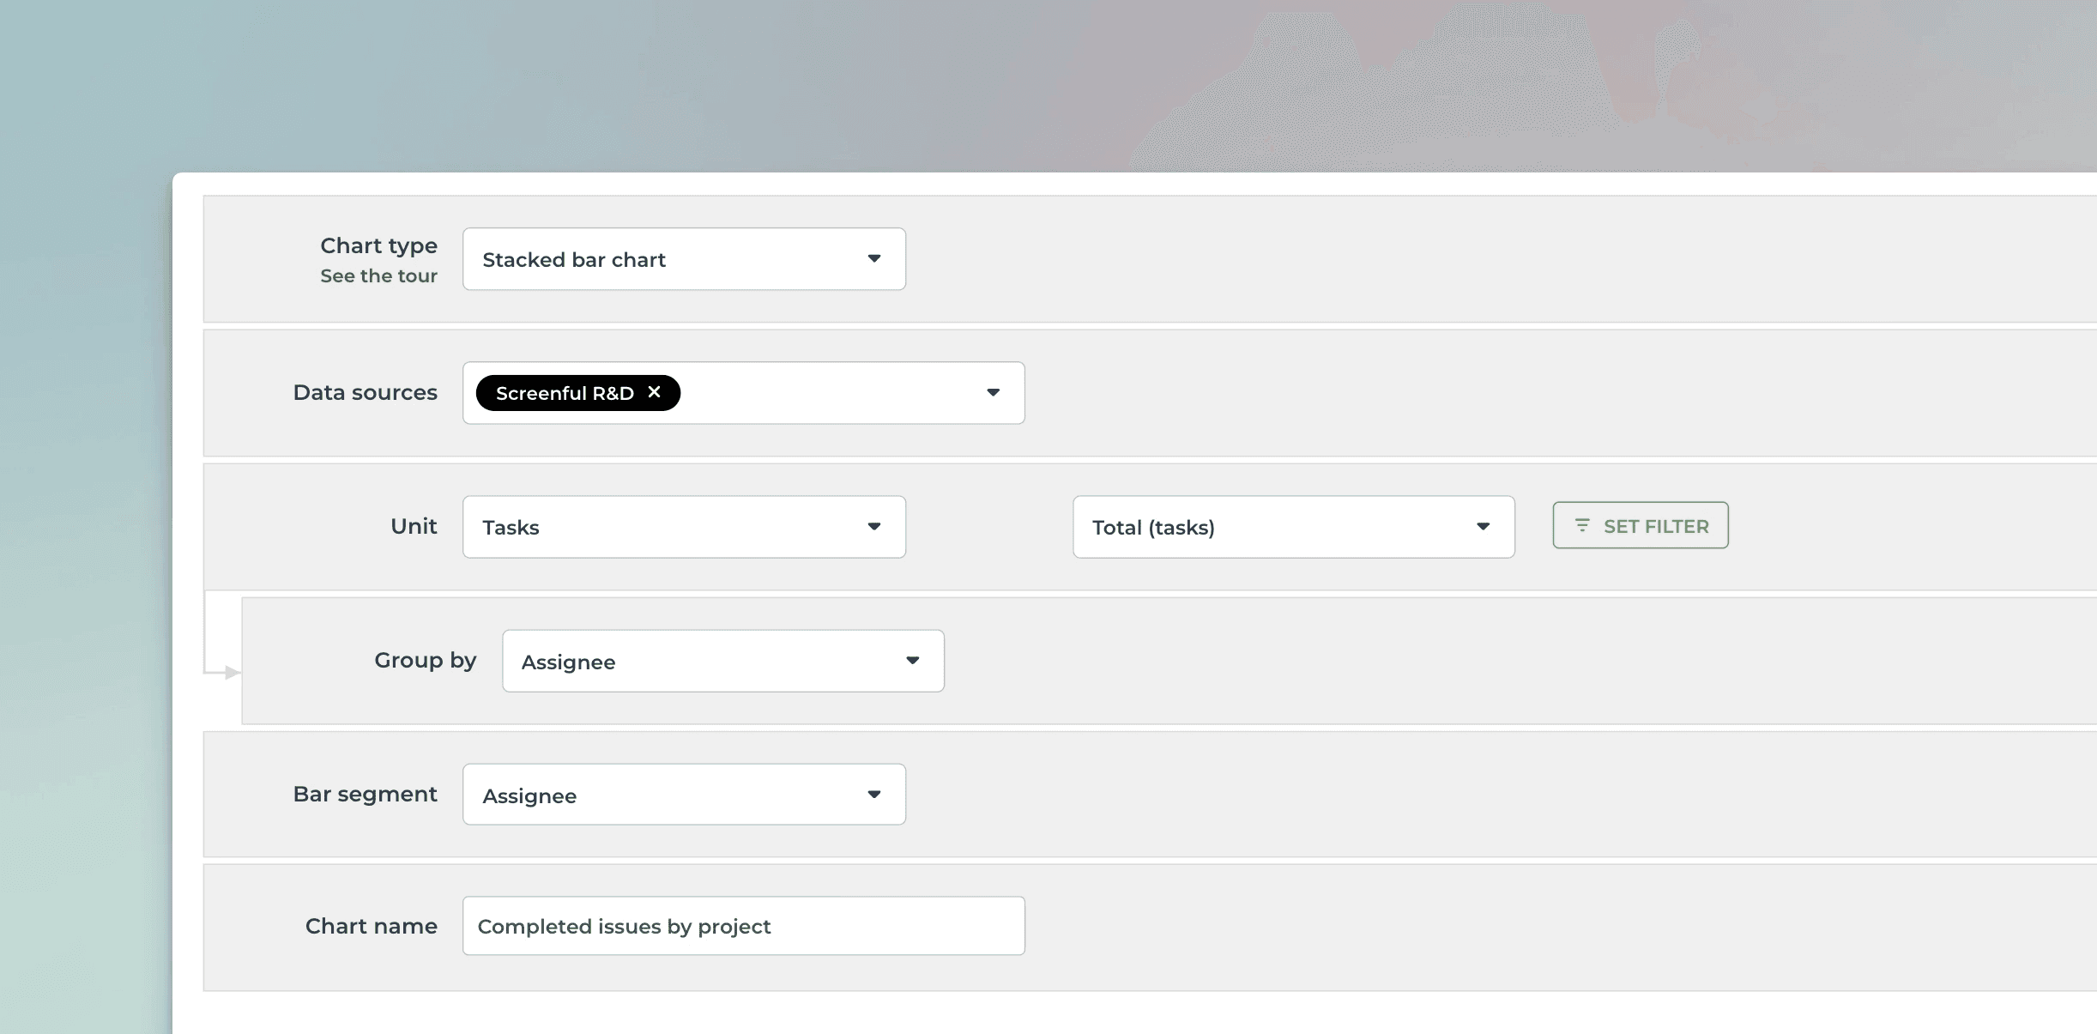Open the Total (tasks) metric dropdown

[1292, 527]
